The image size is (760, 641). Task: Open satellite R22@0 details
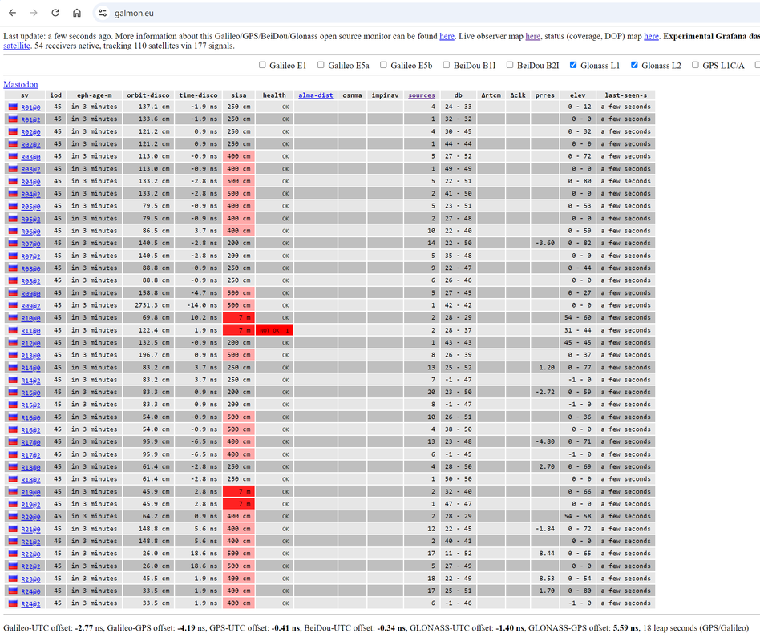31,554
